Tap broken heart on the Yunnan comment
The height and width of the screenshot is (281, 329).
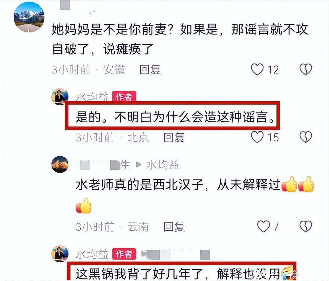point(306,227)
